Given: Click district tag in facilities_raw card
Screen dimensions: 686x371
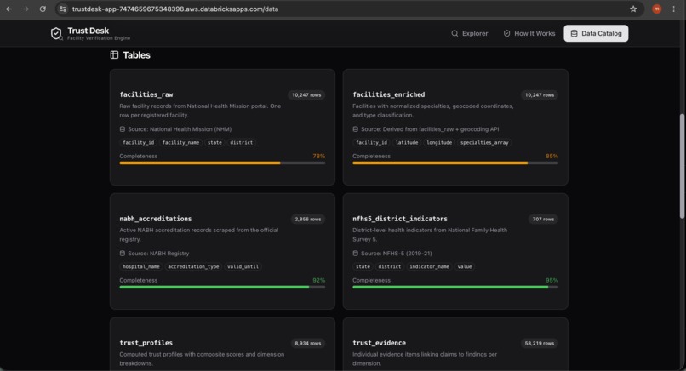Looking at the screenshot, I should [241, 143].
